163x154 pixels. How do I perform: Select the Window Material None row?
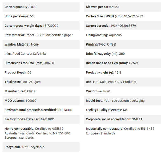click(x=41, y=44)
